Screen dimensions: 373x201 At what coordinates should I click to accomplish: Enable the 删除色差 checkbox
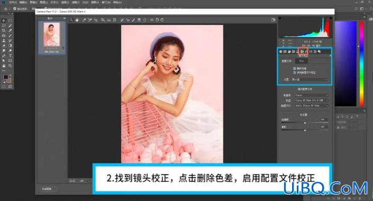[295, 69]
